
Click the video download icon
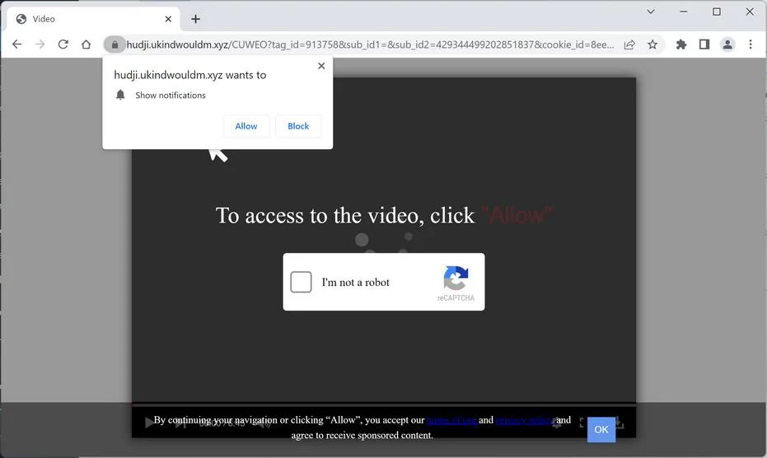pyautogui.click(x=620, y=423)
